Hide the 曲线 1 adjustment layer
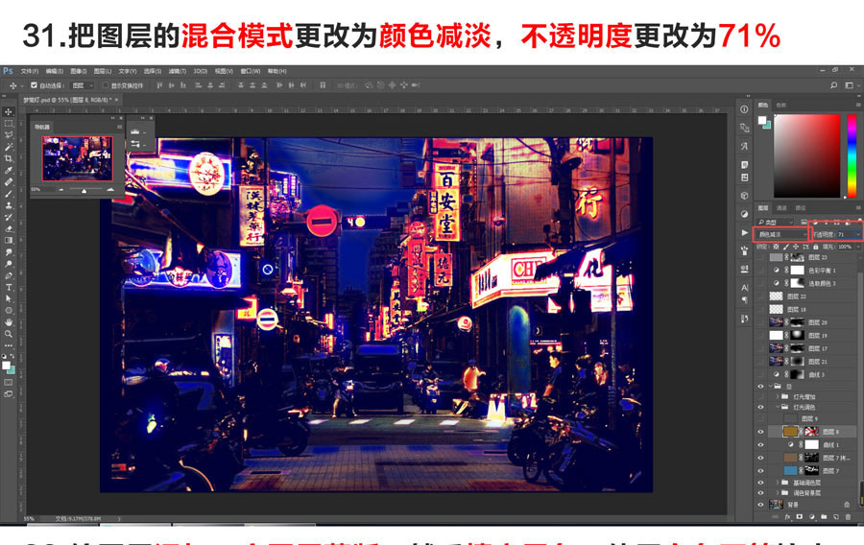This screenshot has height=545, width=864. tap(761, 445)
